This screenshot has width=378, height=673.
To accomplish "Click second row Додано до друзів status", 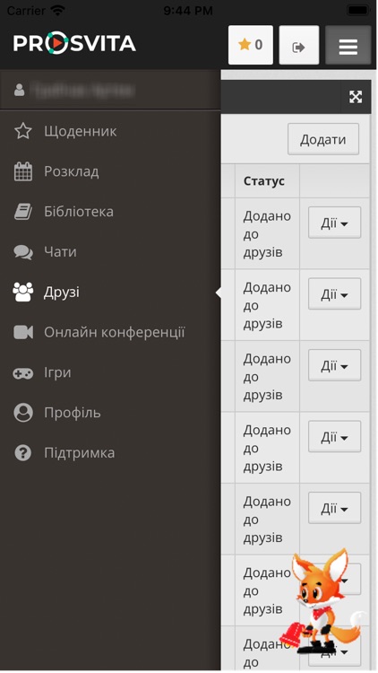I will 267,305.
